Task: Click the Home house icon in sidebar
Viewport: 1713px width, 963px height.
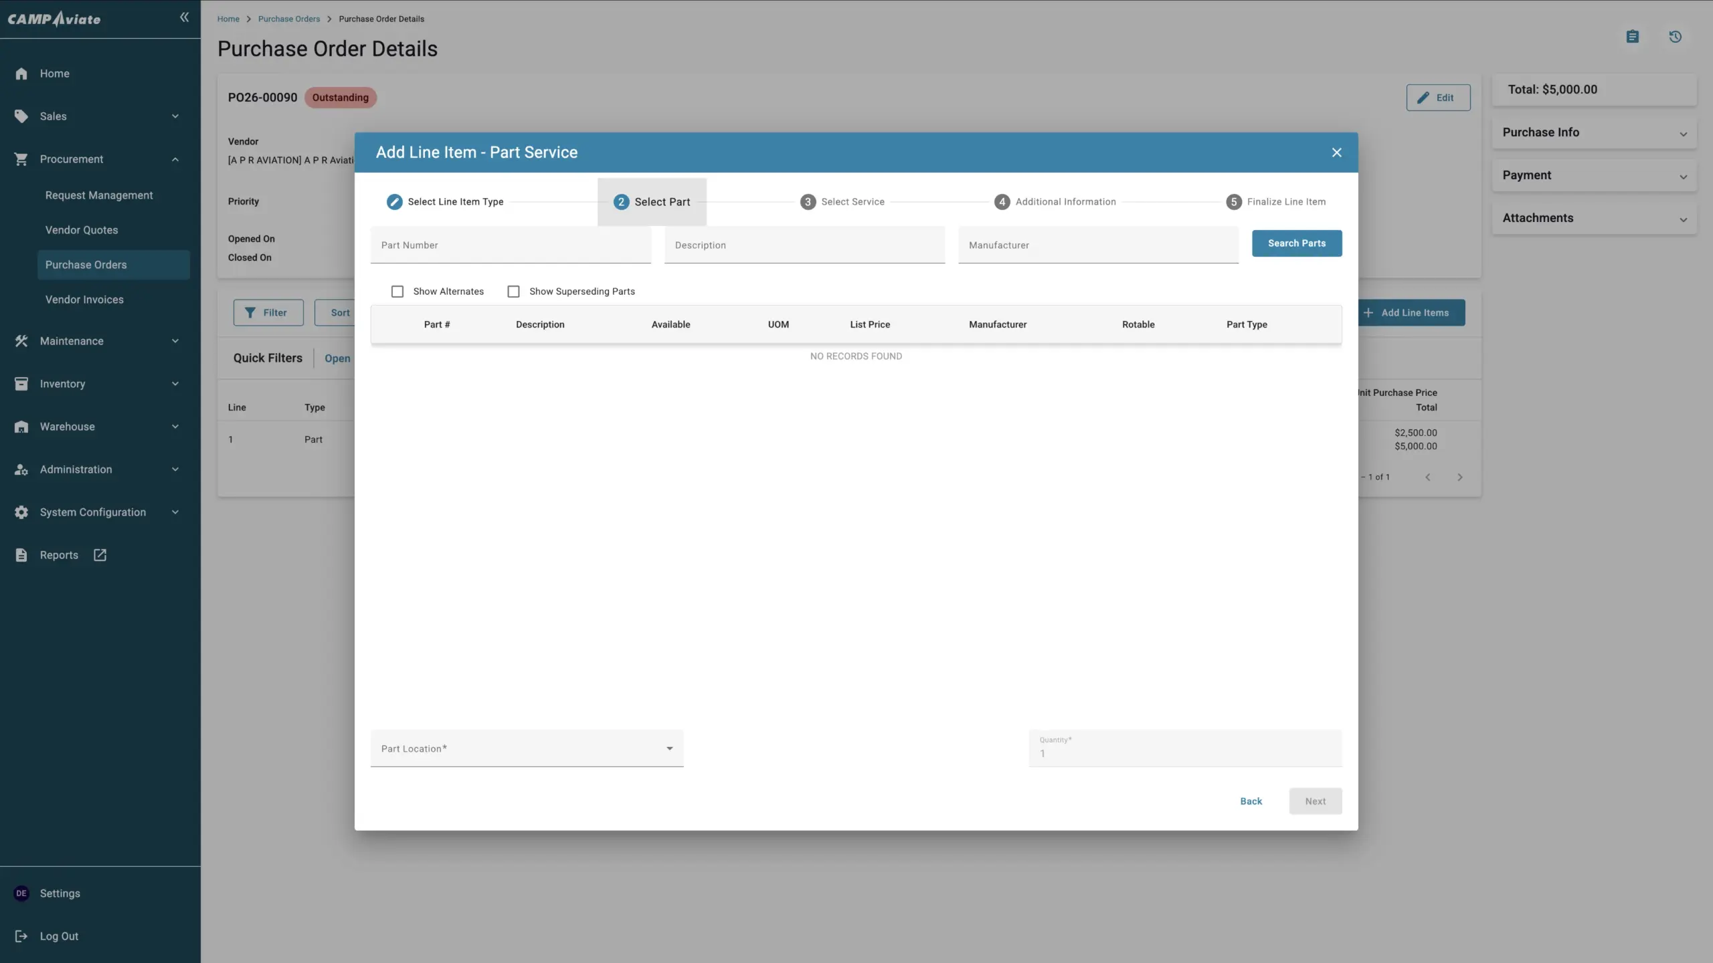Action: [x=21, y=74]
